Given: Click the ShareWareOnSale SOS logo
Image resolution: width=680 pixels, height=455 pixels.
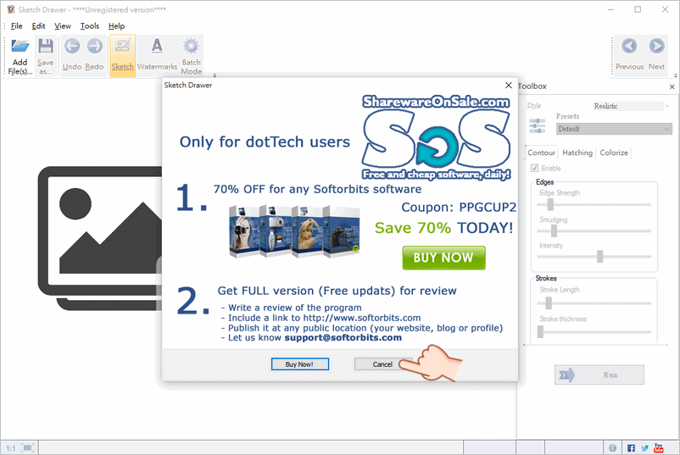Looking at the screenshot, I should point(437,137).
